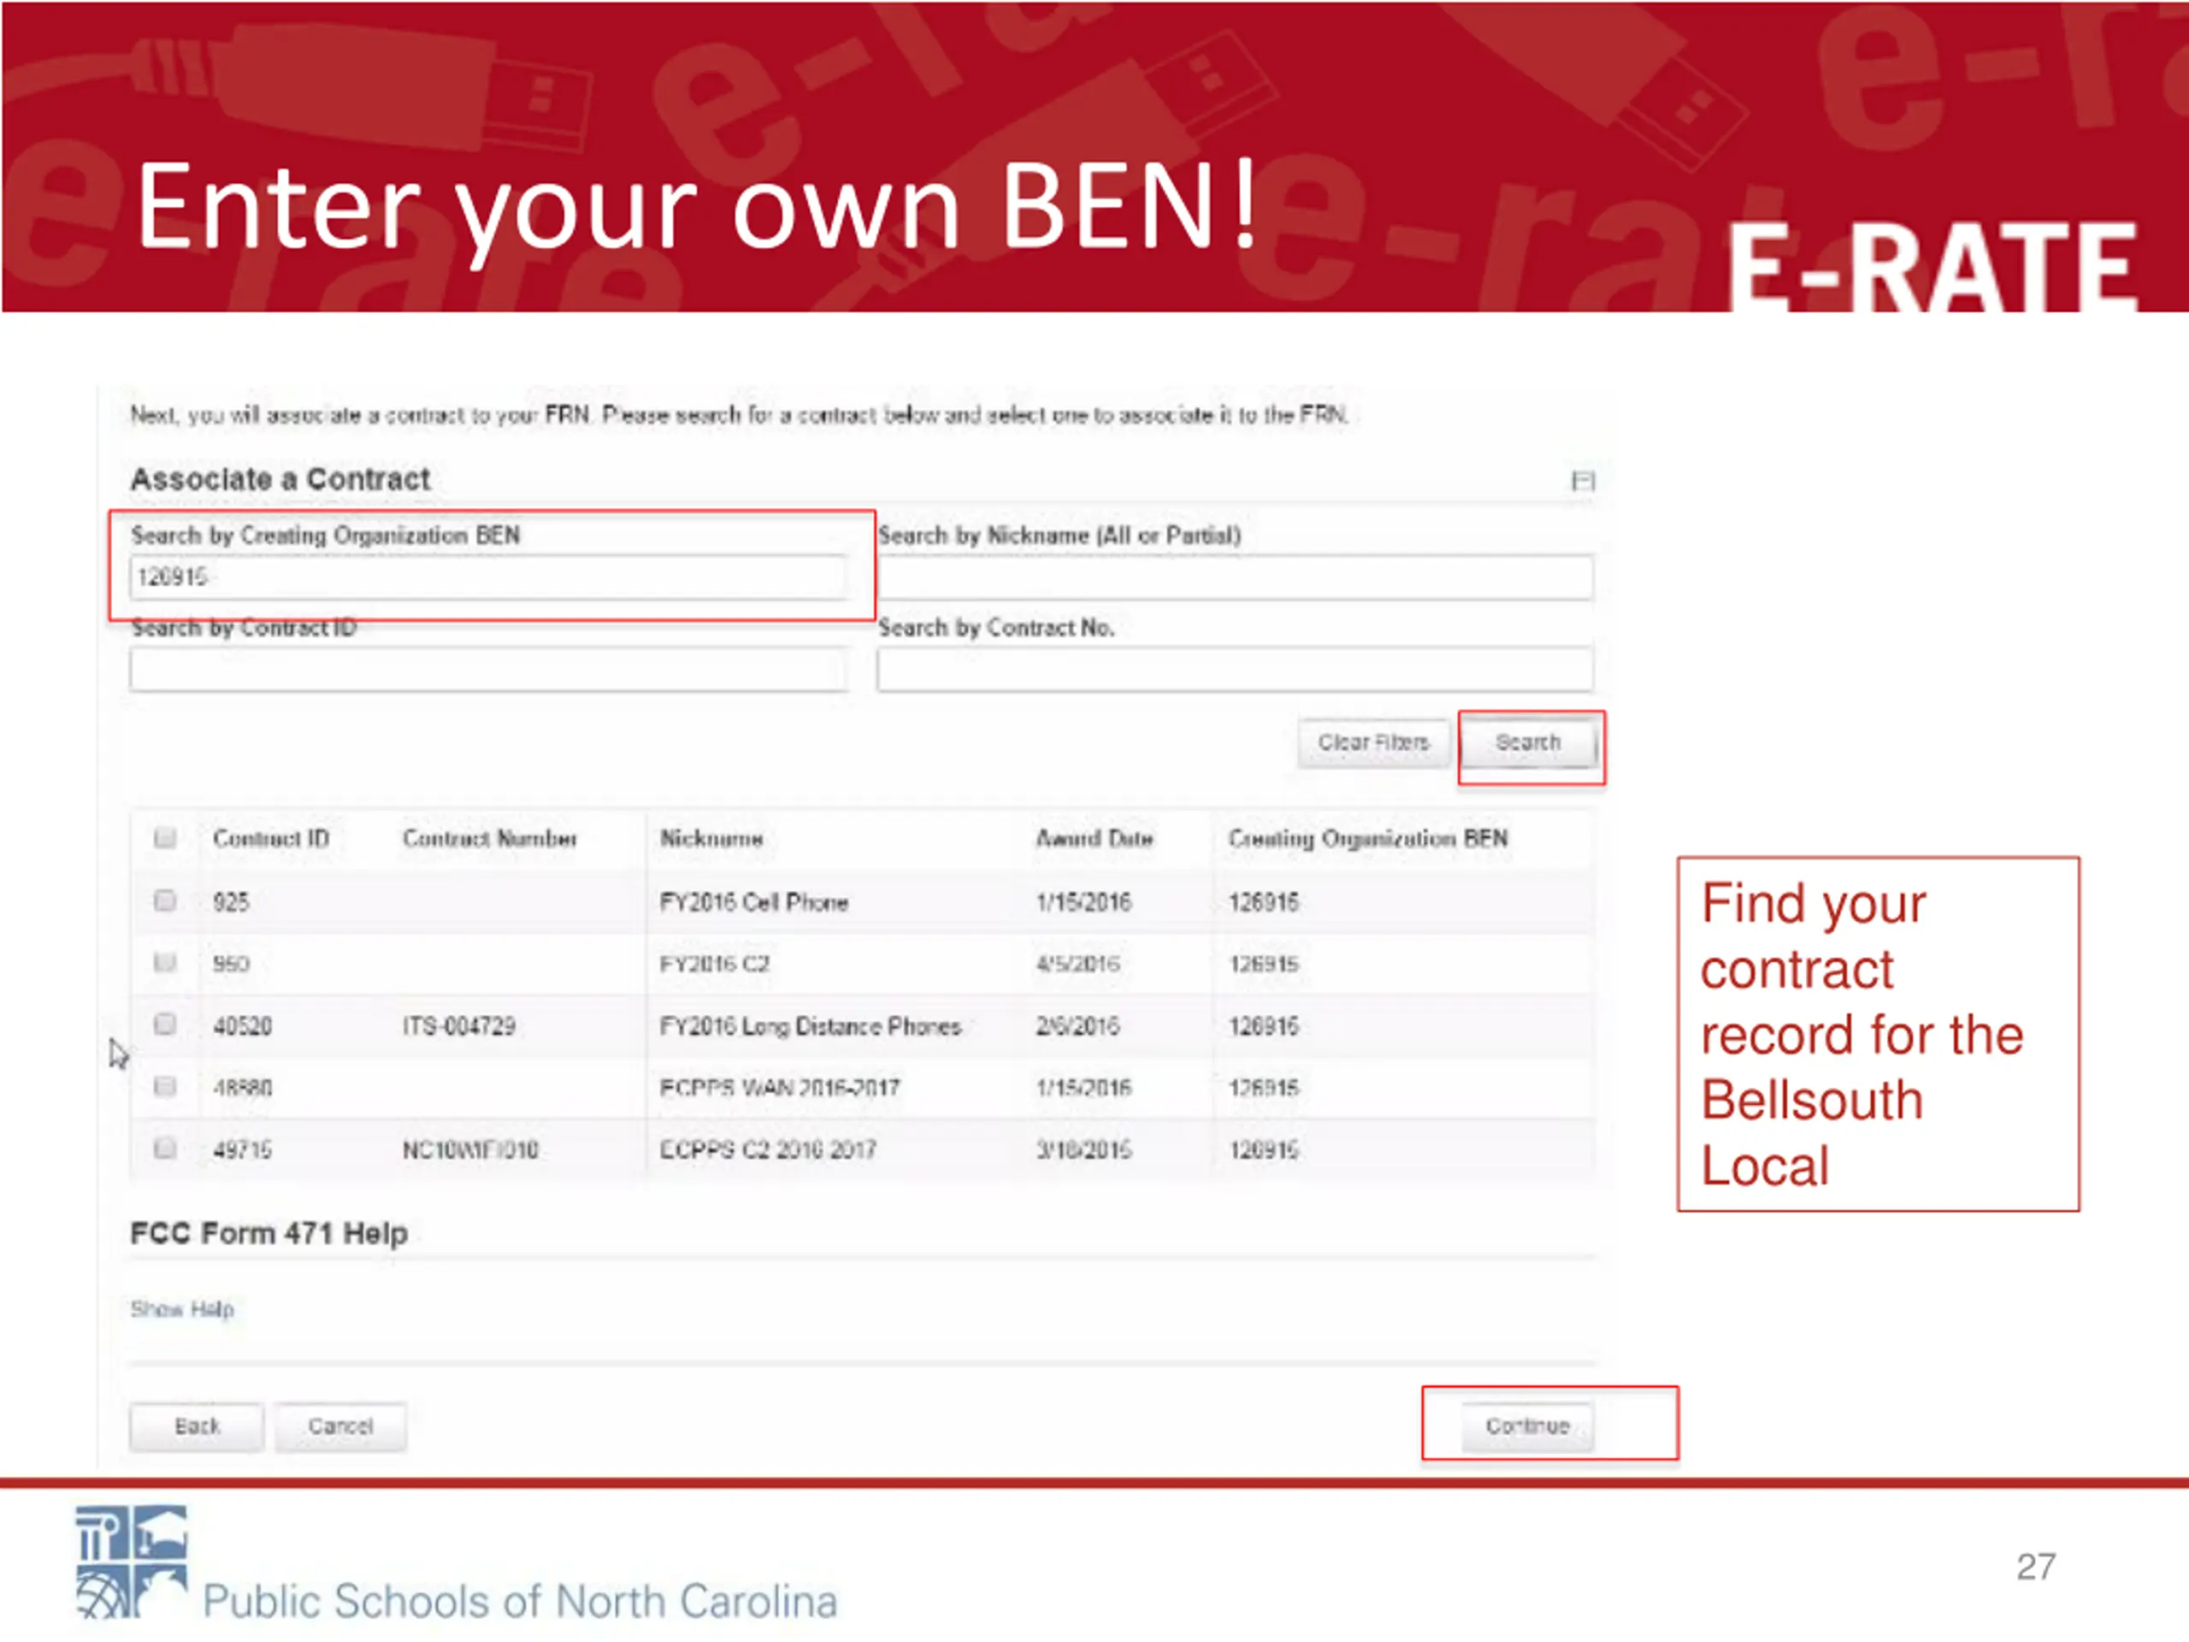Click the Cancel button

[x=340, y=1426]
